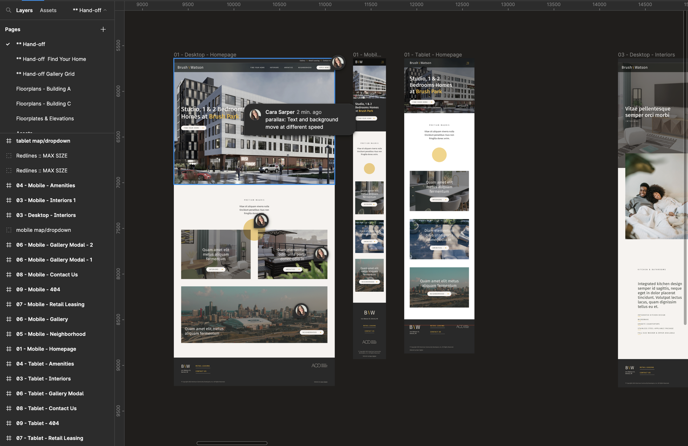The height and width of the screenshot is (446, 688).
Task: Click the 01 - Tablet - Homepage frame label
Action: pyautogui.click(x=433, y=55)
